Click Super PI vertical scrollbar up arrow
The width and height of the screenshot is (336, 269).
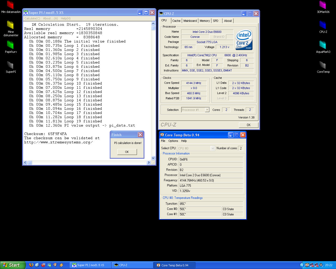(153, 24)
